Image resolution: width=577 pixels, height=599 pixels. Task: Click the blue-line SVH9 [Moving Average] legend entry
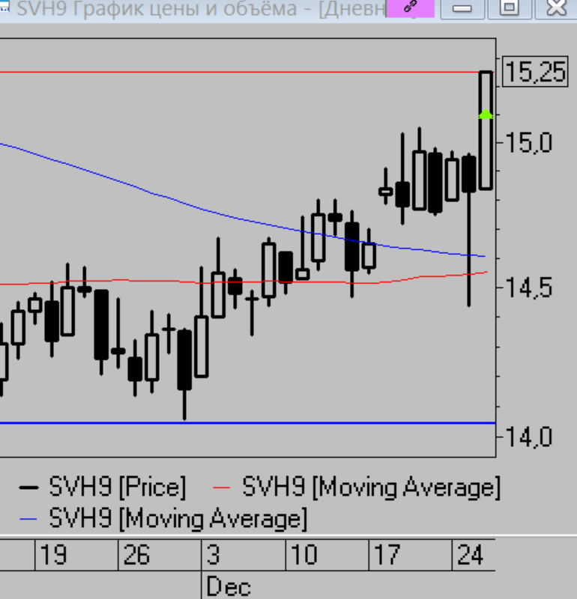(x=178, y=517)
